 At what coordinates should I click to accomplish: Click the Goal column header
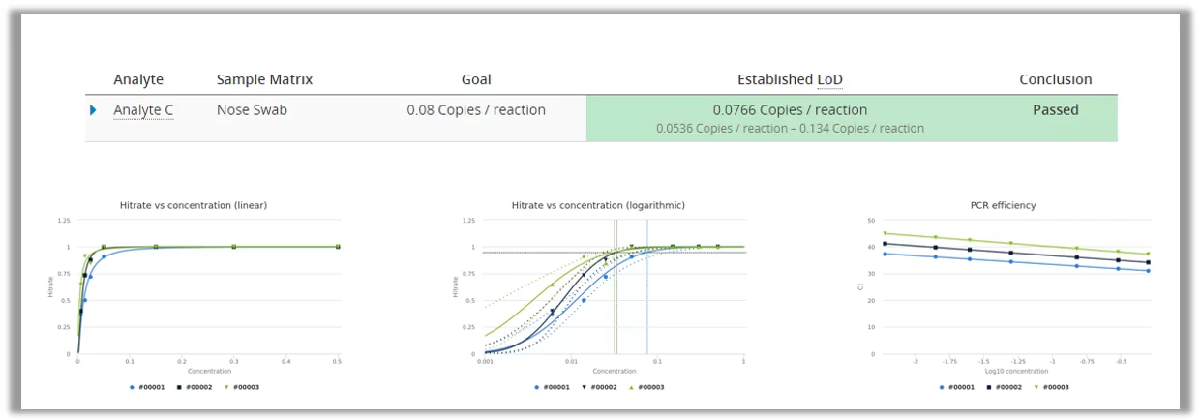475,80
